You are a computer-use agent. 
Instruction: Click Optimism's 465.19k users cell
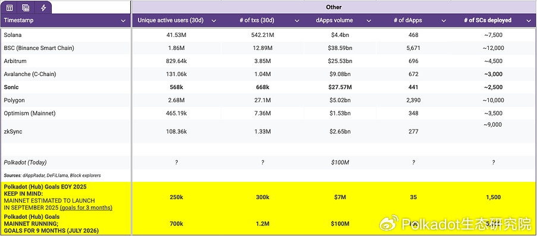pos(176,114)
